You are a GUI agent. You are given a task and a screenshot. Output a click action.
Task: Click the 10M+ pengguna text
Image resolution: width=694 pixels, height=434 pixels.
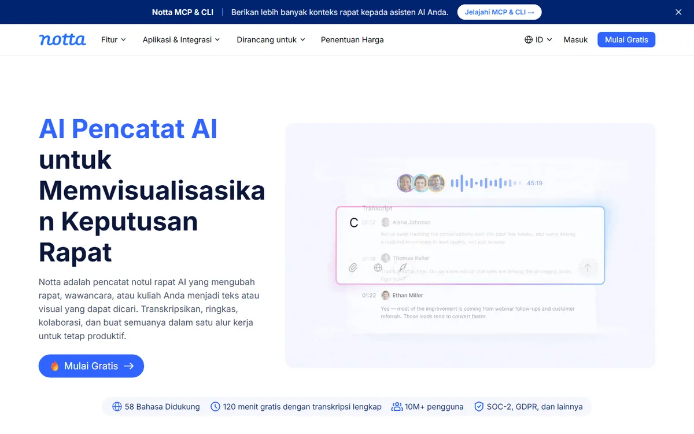tap(434, 407)
